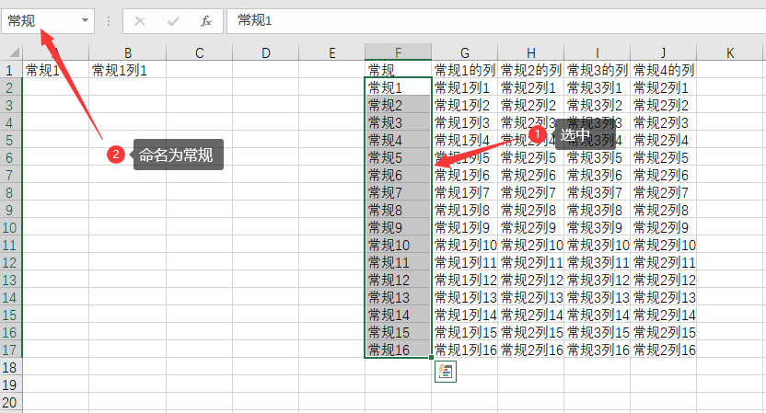
Task: Select cell G17 with 常规1列16
Action: point(465,350)
